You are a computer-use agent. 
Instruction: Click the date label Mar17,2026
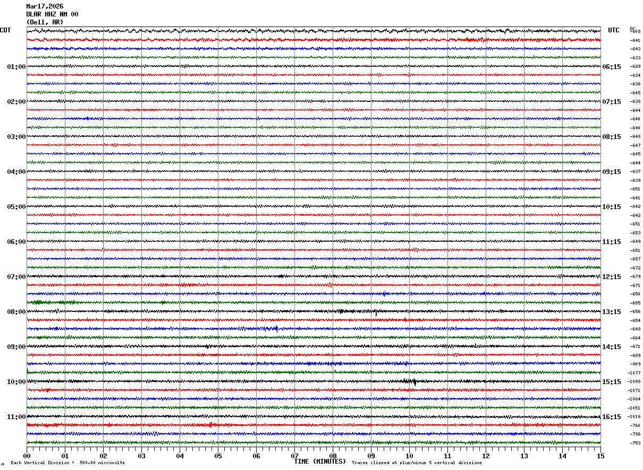pyautogui.click(x=45, y=6)
